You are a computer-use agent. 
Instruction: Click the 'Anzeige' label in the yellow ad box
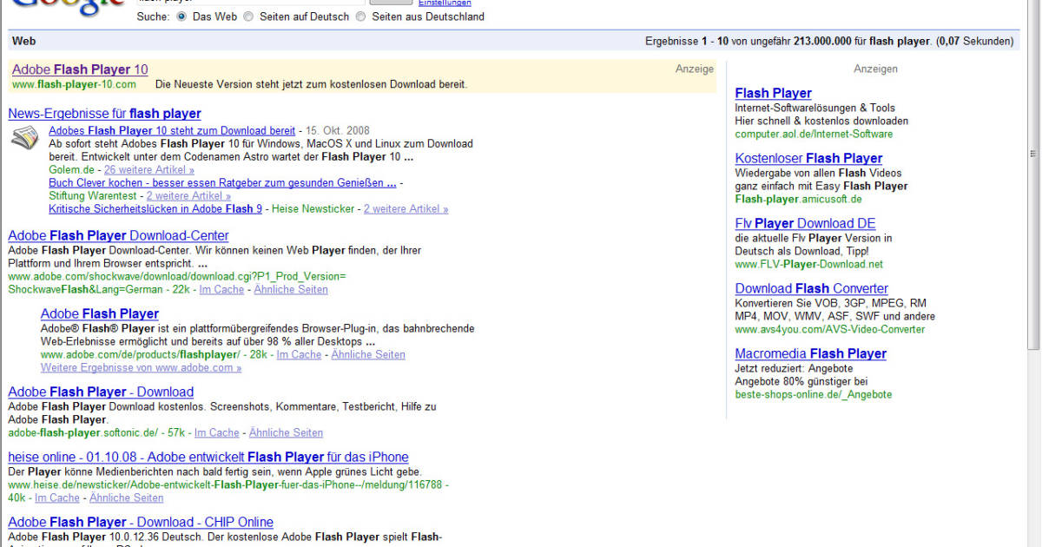click(x=695, y=69)
